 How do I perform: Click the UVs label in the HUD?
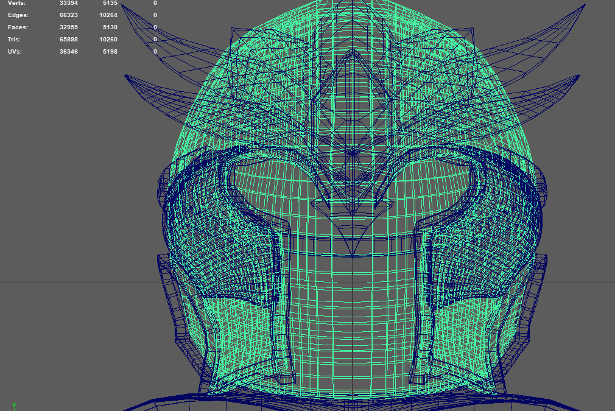pyautogui.click(x=15, y=52)
